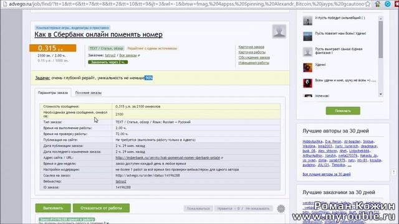Open 'Все заказы' link of the customer
399x224 pixels.
pyautogui.click(x=128, y=55)
